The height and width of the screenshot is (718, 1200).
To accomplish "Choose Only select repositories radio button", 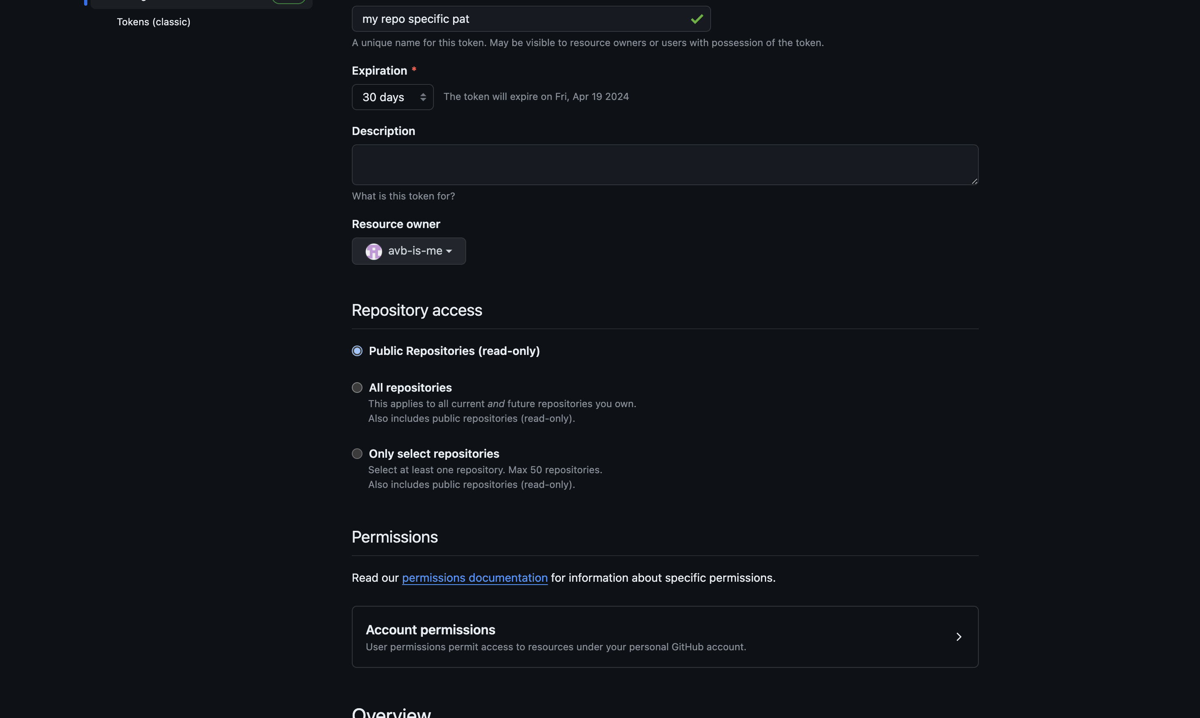I will [357, 453].
